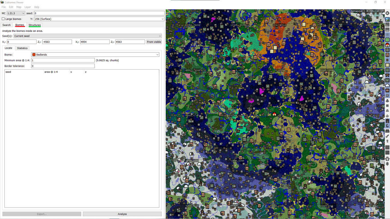Viewport: 390px width, 219px height.
Task: Select the Overworld landscape icon in the sidebar
Action: 387,20
